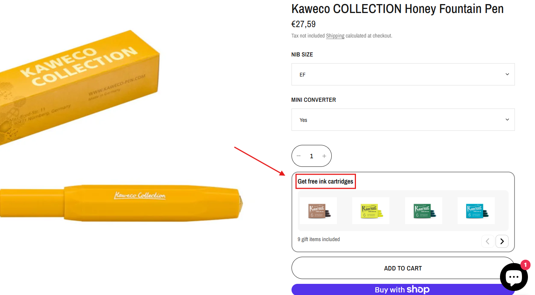Select the yellow ink cartridge gift

[x=371, y=211]
